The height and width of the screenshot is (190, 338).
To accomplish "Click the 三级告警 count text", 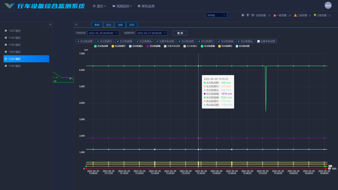I will click(x=323, y=15).
